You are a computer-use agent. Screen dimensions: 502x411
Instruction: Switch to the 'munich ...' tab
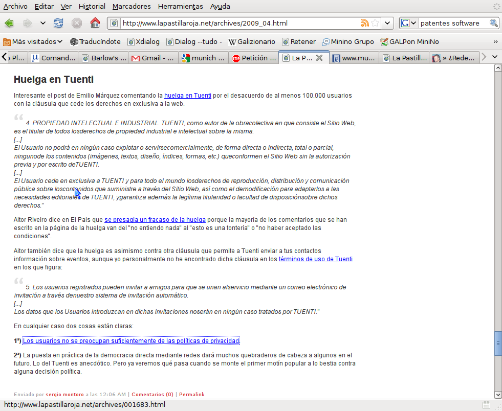(x=204, y=58)
